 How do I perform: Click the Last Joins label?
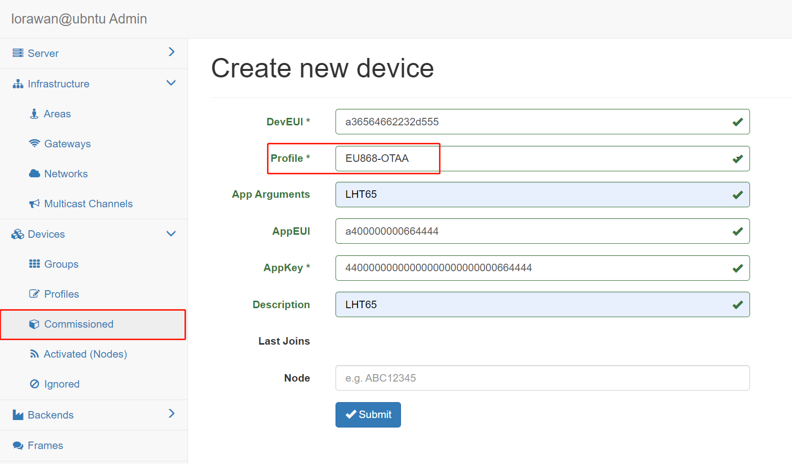click(284, 341)
